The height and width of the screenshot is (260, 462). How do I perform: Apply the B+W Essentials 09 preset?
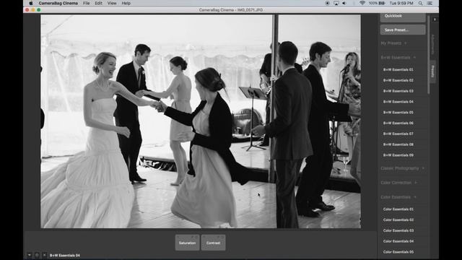[x=398, y=155]
